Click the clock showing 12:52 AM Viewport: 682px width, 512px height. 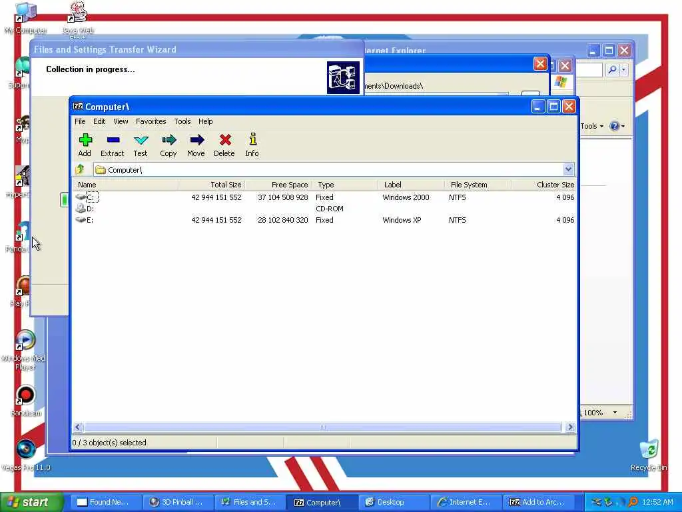(x=657, y=502)
